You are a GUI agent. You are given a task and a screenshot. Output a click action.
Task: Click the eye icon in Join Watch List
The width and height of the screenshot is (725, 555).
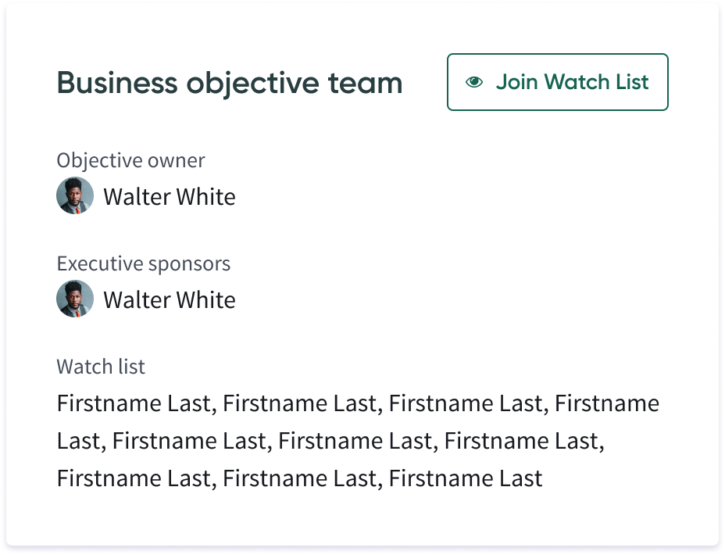[474, 82]
